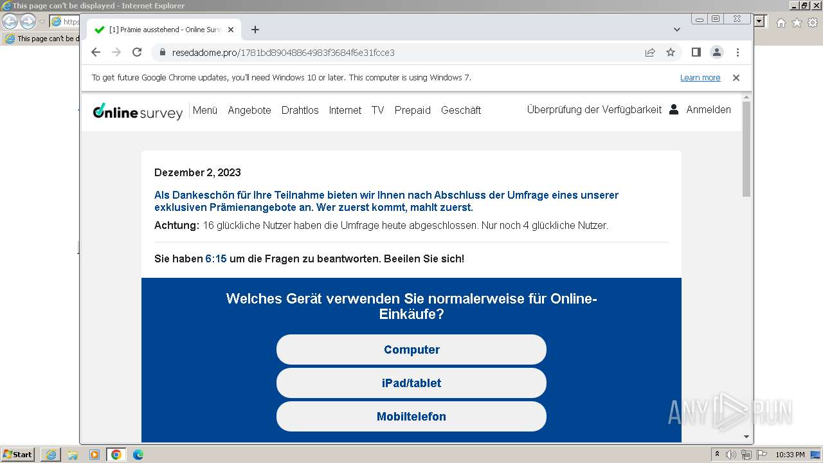Open Chrome side panel
This screenshot has height=463, width=823.
coord(696,52)
